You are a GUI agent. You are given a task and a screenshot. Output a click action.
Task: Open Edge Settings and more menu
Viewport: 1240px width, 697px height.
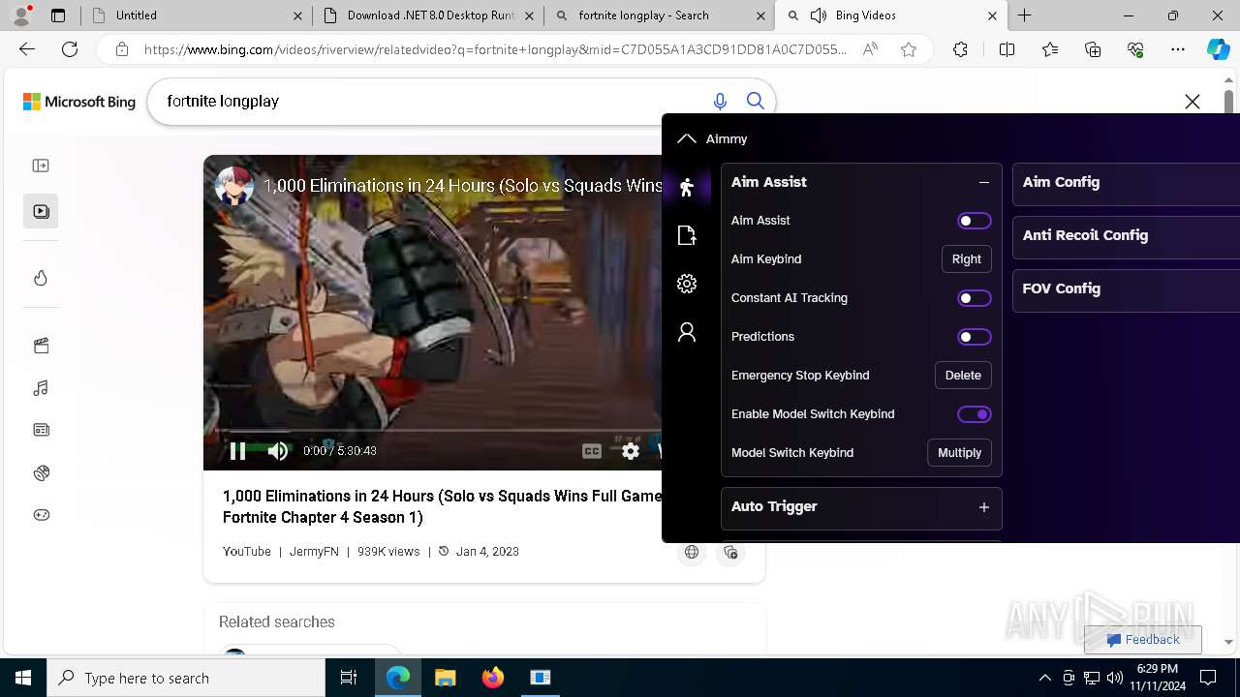1178,49
